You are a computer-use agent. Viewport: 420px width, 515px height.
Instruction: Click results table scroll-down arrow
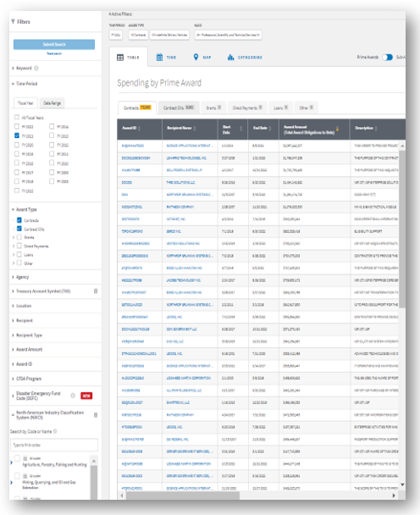point(402,485)
